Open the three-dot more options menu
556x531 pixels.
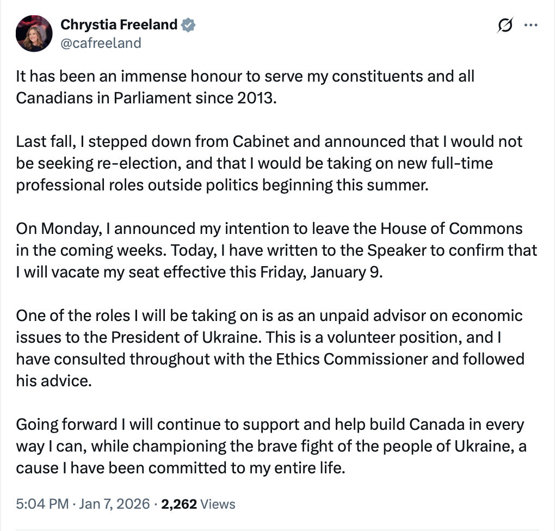[x=530, y=25]
